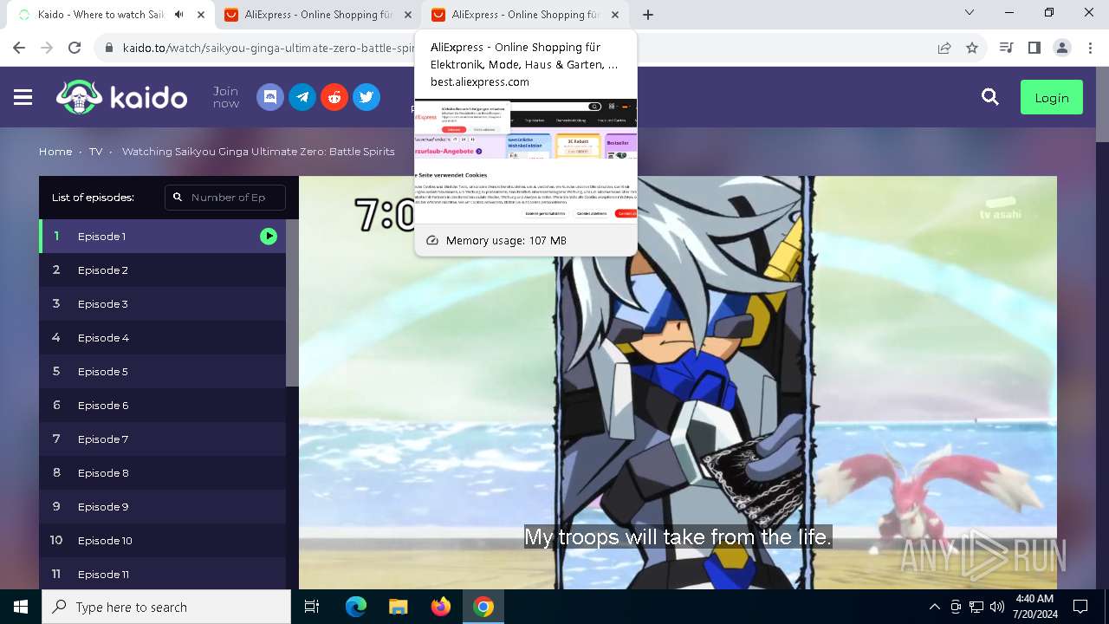
Task: Reload the current page
Action: pyautogui.click(x=75, y=48)
